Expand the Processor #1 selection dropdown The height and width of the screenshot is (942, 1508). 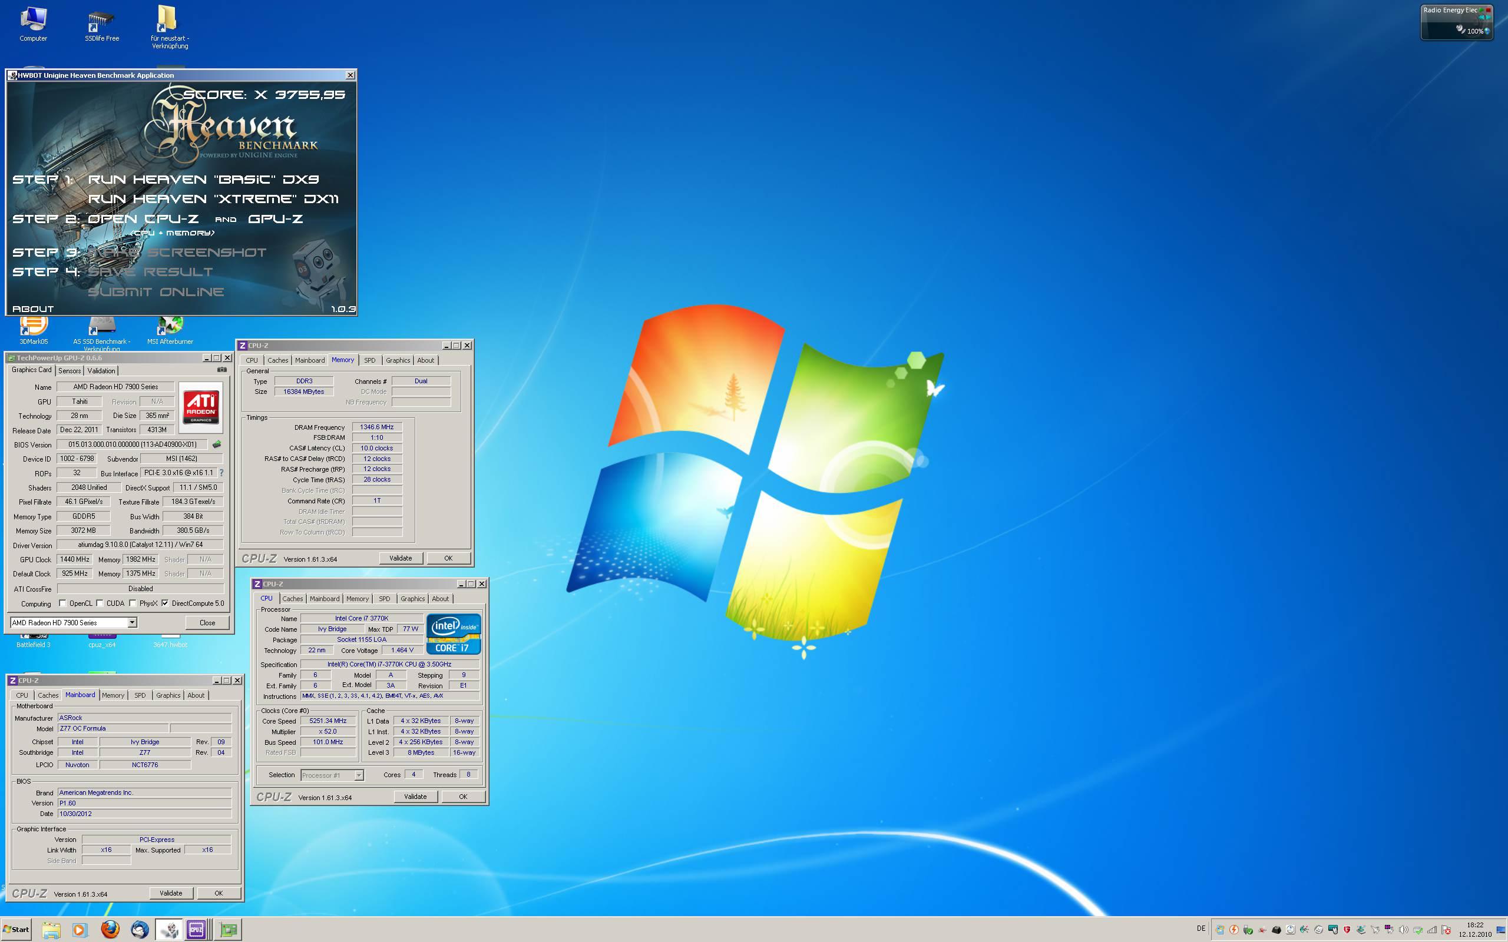(x=359, y=775)
